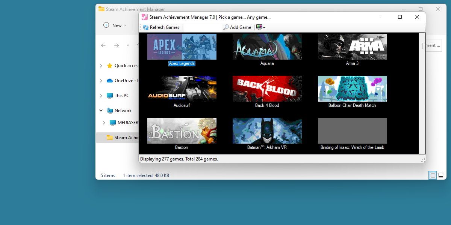The image size is (451, 225).
Task: Click the SAM logo in the title bar
Action: coord(145,17)
